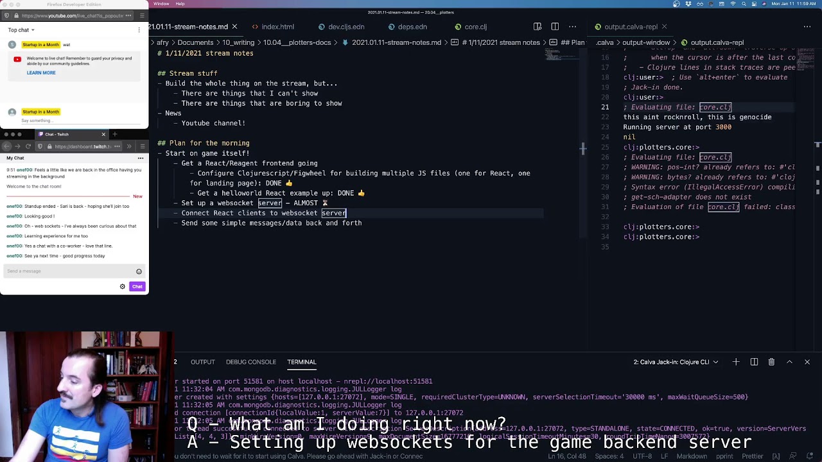
Task: Open My Chat three-dot menu in Twitch
Action: pyautogui.click(x=141, y=158)
